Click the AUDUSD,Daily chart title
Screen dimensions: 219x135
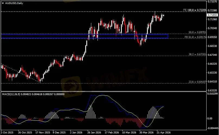tap(14, 3)
